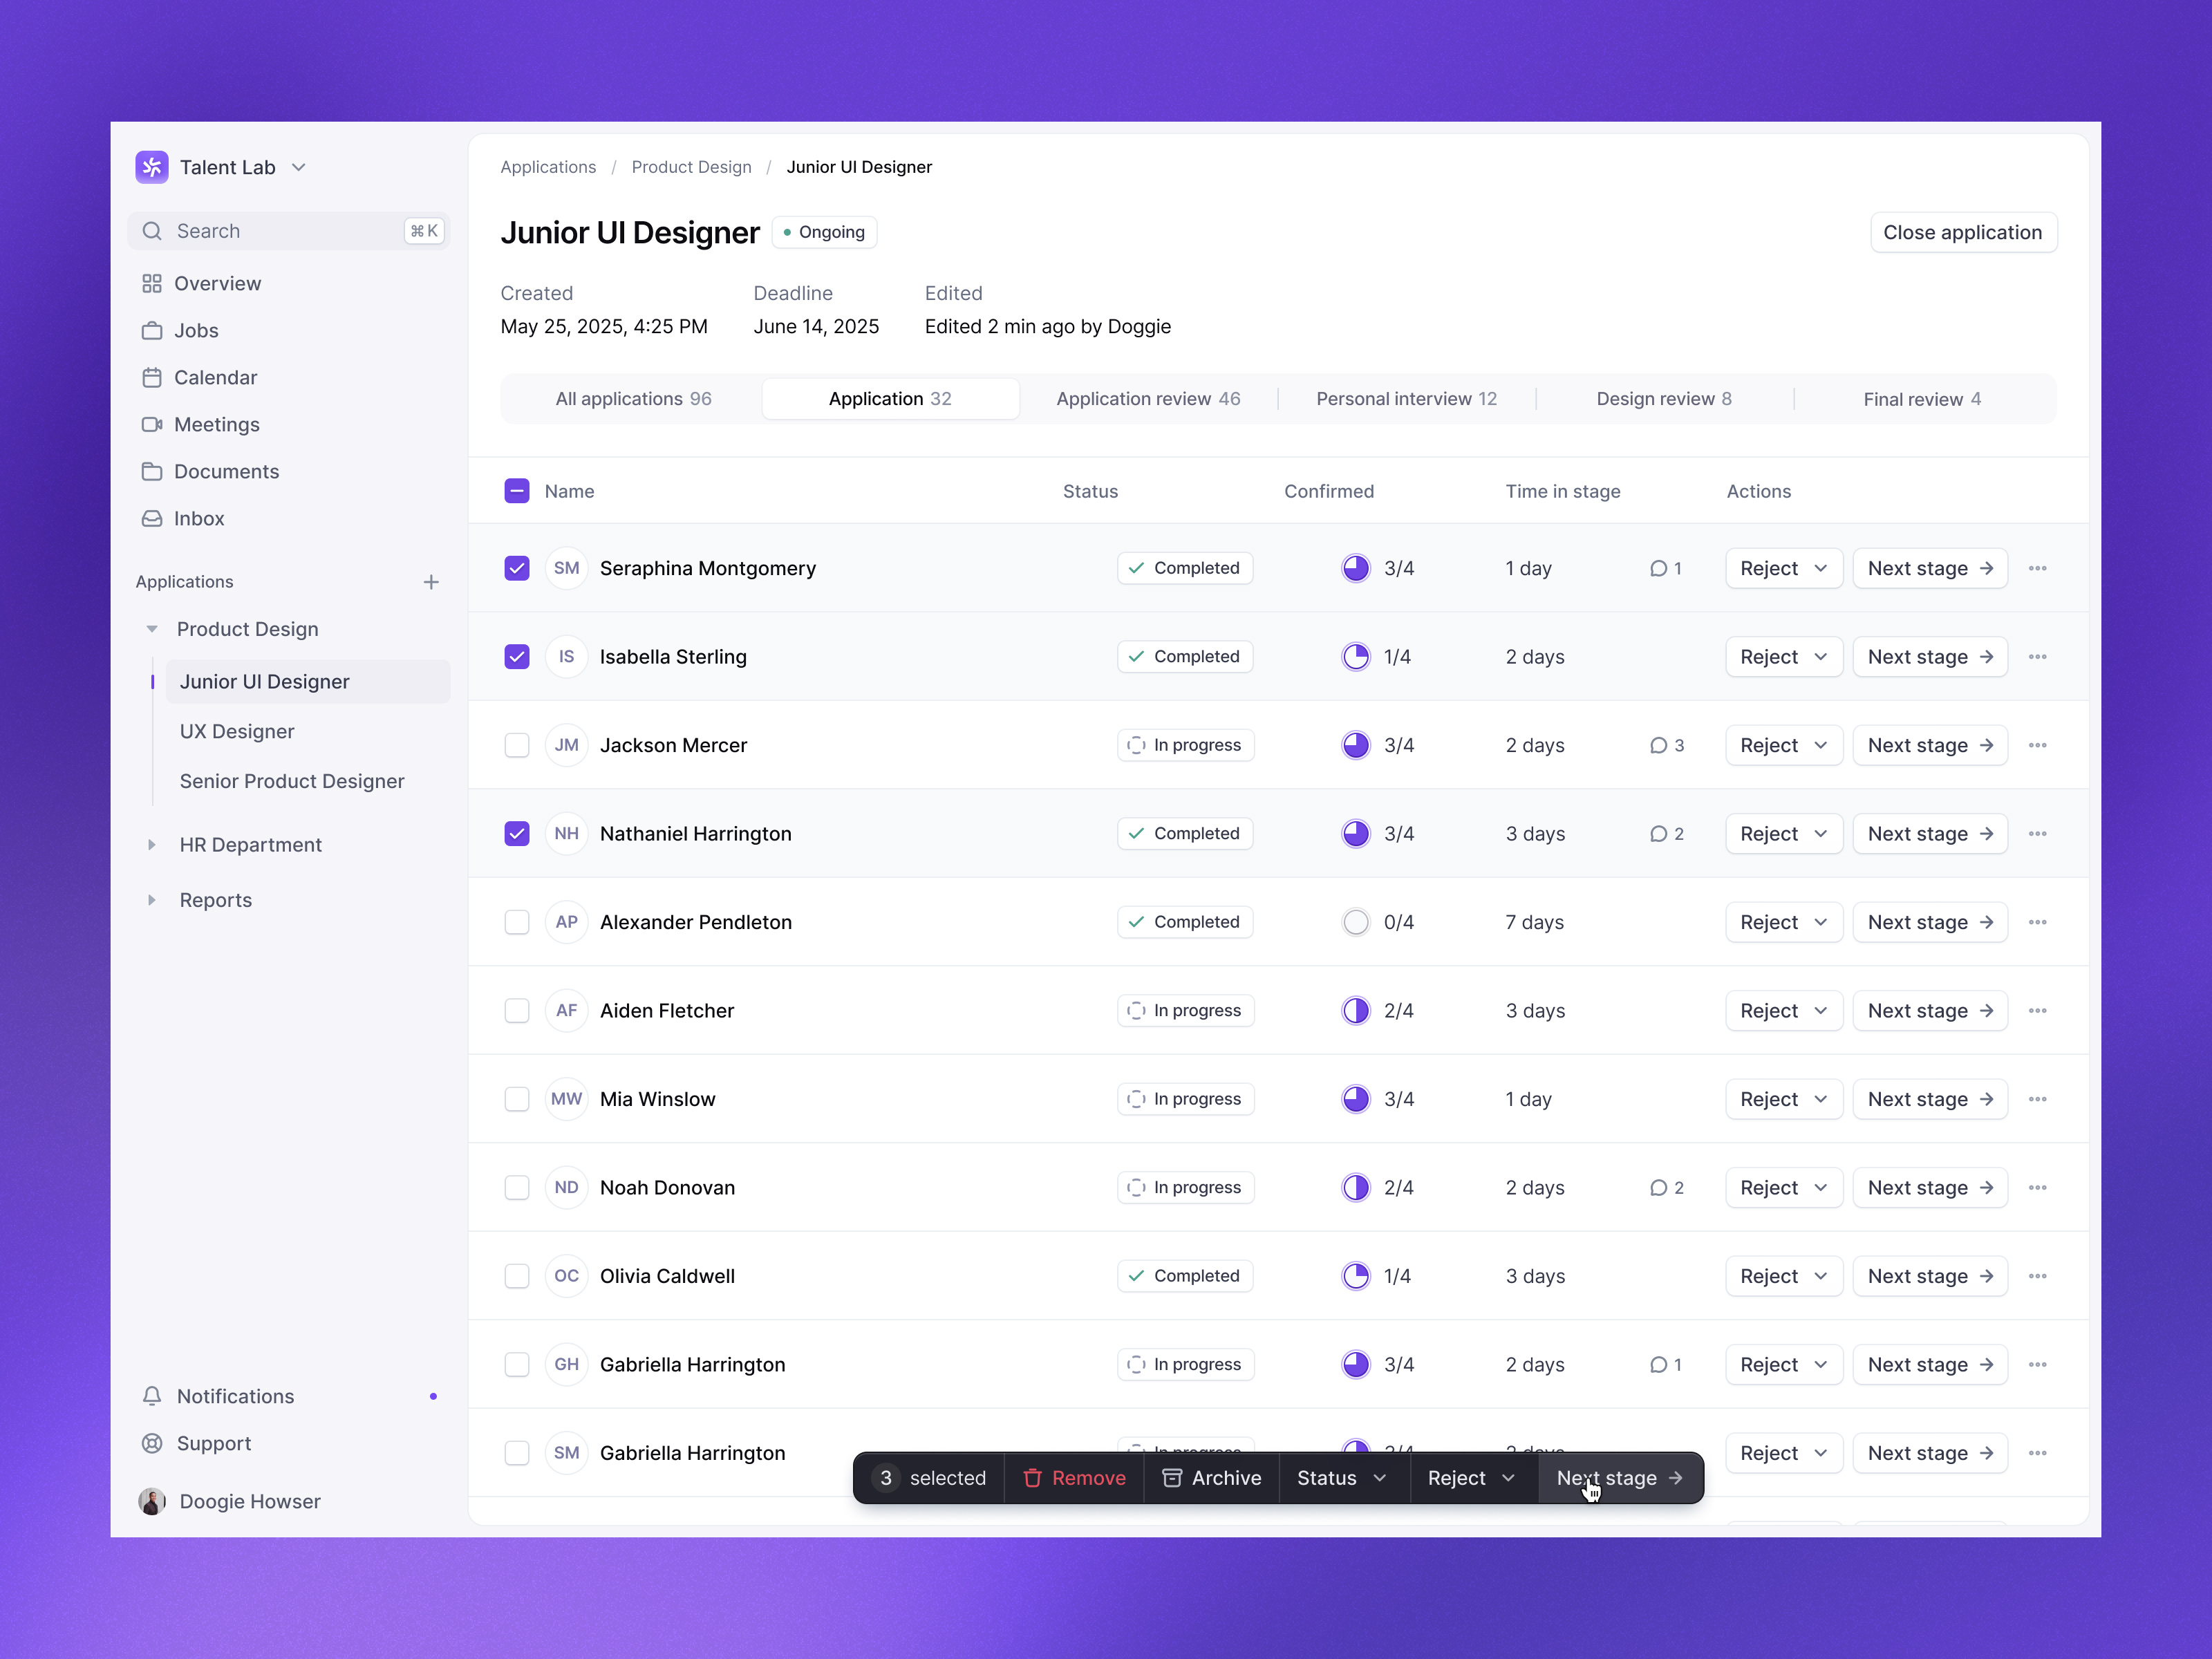Select Jackson Mercer's row checkbox
Viewport: 2212px width, 1659px height.
(x=517, y=745)
